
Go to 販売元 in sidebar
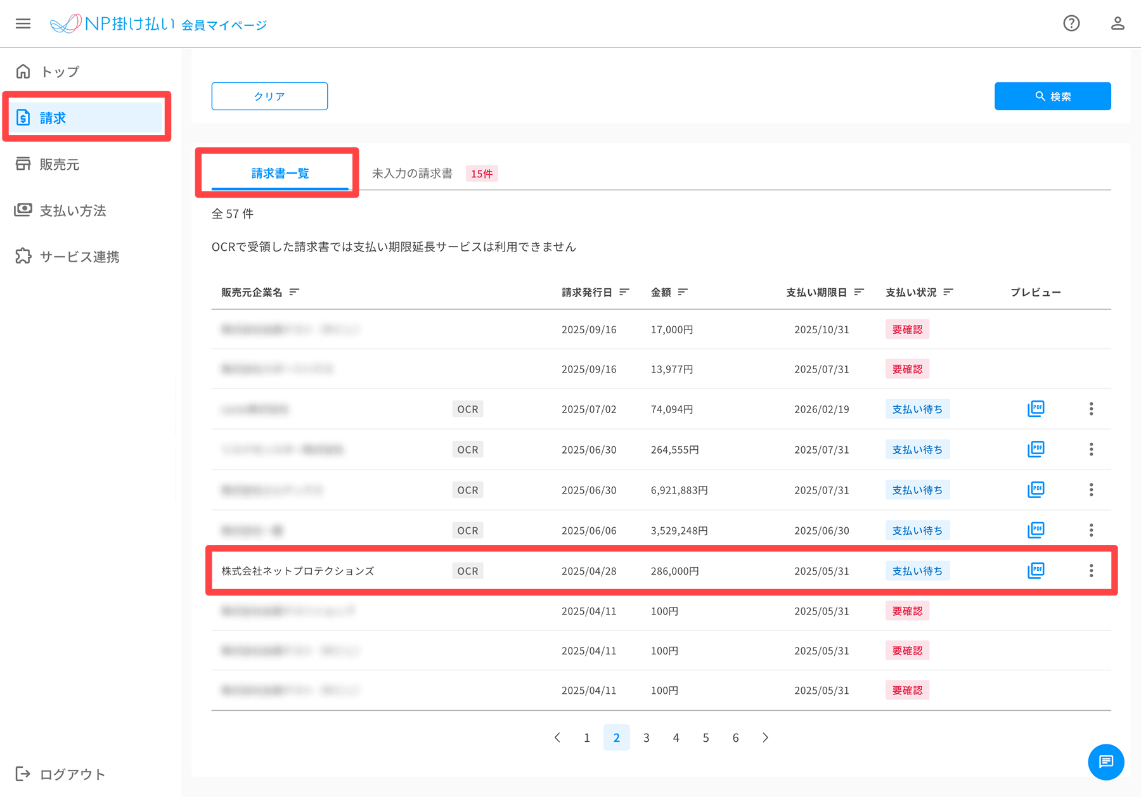click(x=59, y=165)
